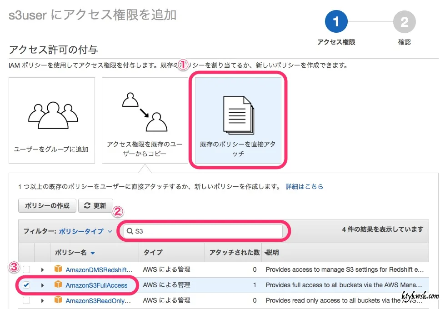445x309 pixels.
Task: Click the 4 件の結果を表示しています text
Action: [x=383, y=229]
